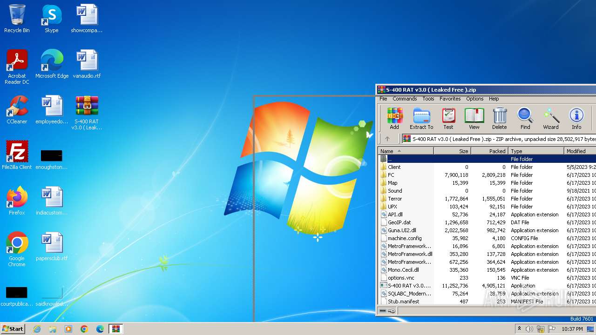Click the taskbar clock showing 10:37 PM

pyautogui.click(x=572, y=329)
